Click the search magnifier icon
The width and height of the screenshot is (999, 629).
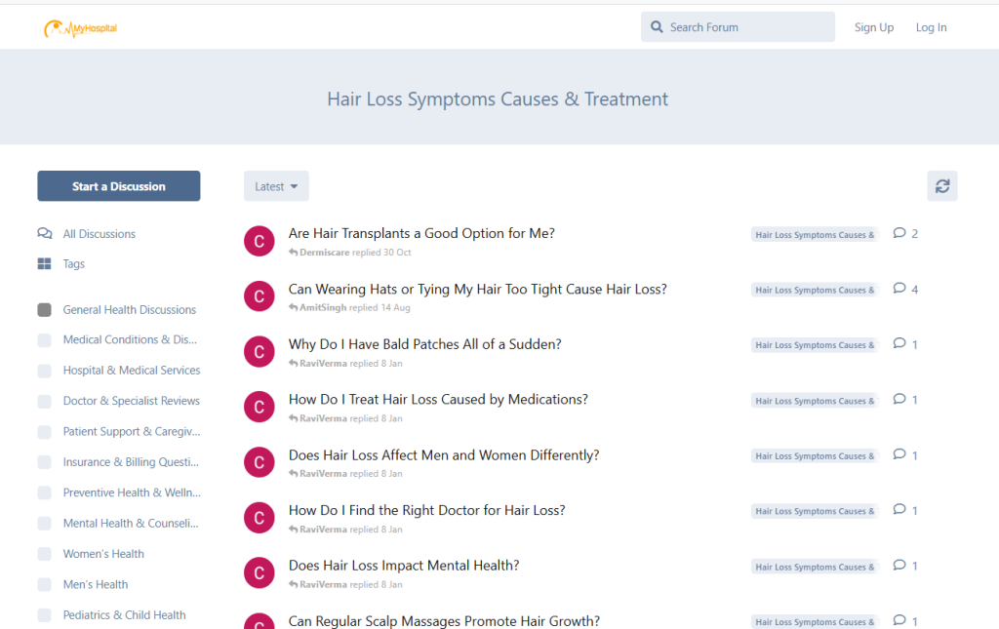click(657, 27)
